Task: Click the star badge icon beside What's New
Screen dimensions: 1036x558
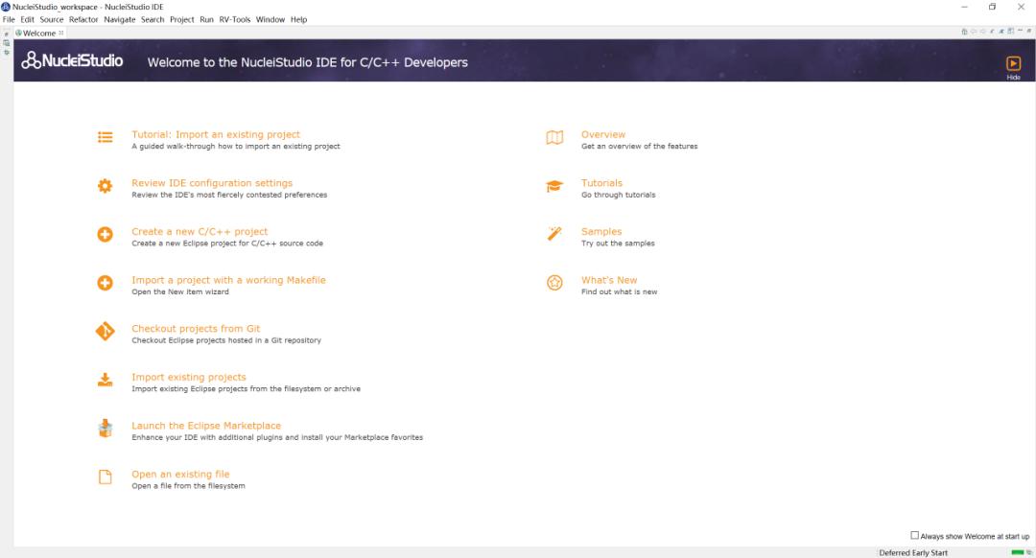Action: 555,283
